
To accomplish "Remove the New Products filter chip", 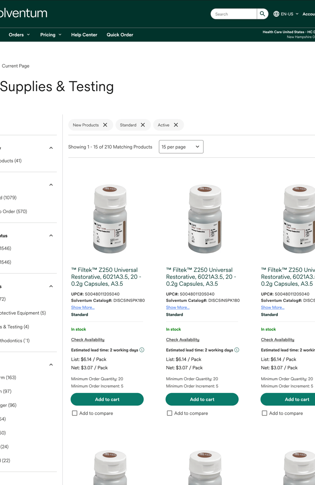I will coord(105,125).
